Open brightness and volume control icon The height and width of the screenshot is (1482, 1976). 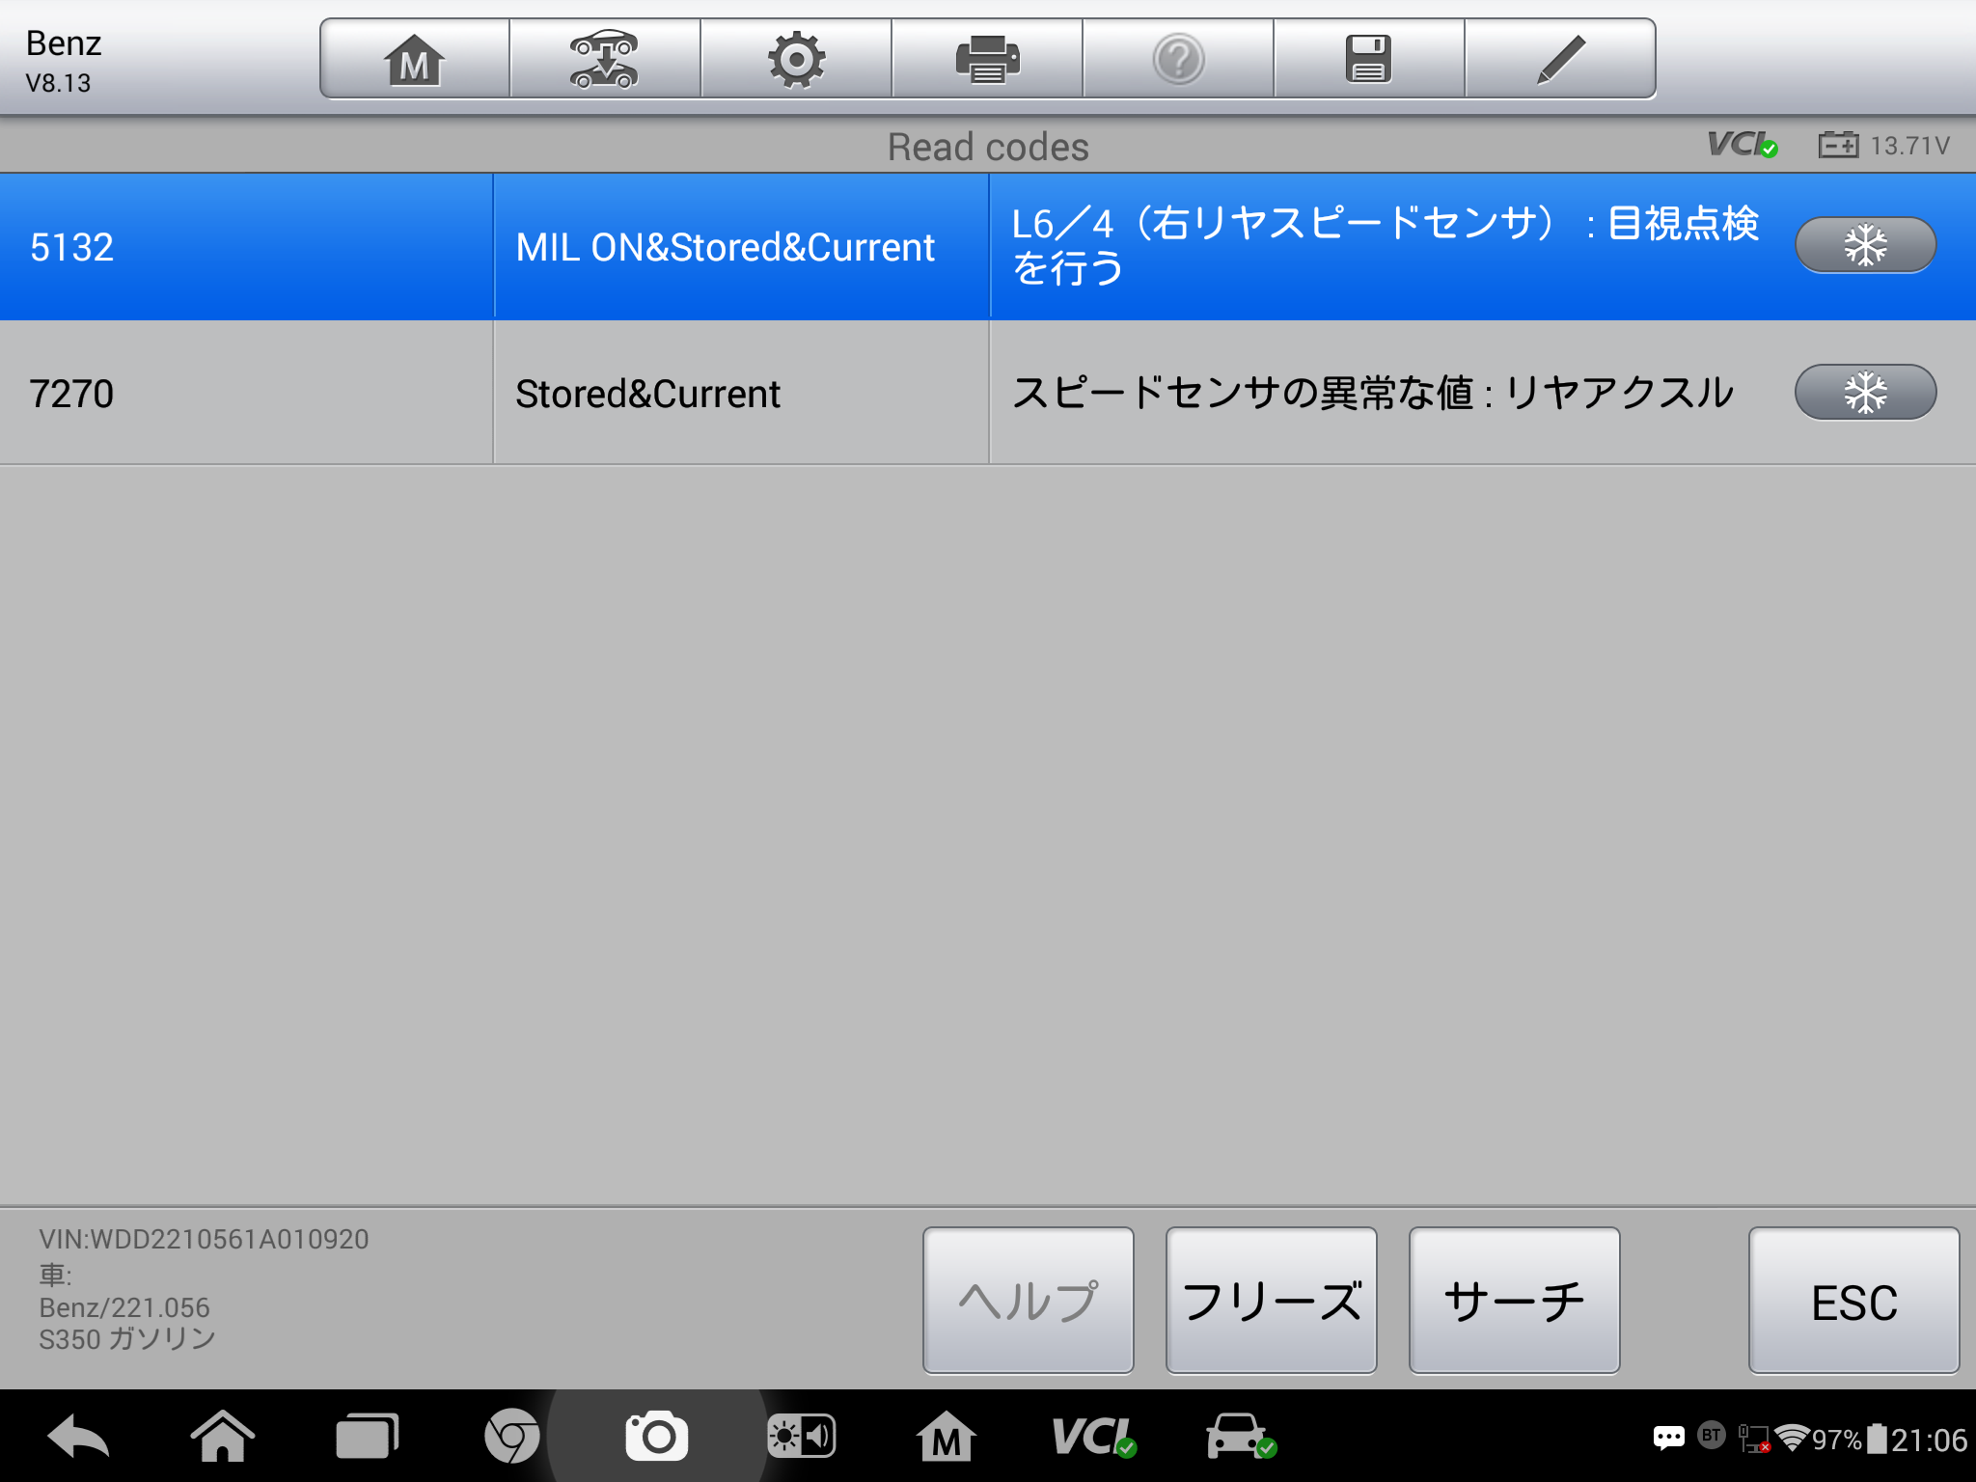coord(801,1438)
